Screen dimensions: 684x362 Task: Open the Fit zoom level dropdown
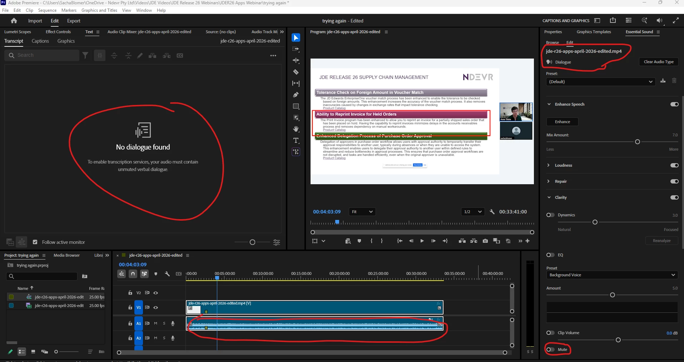(362, 212)
